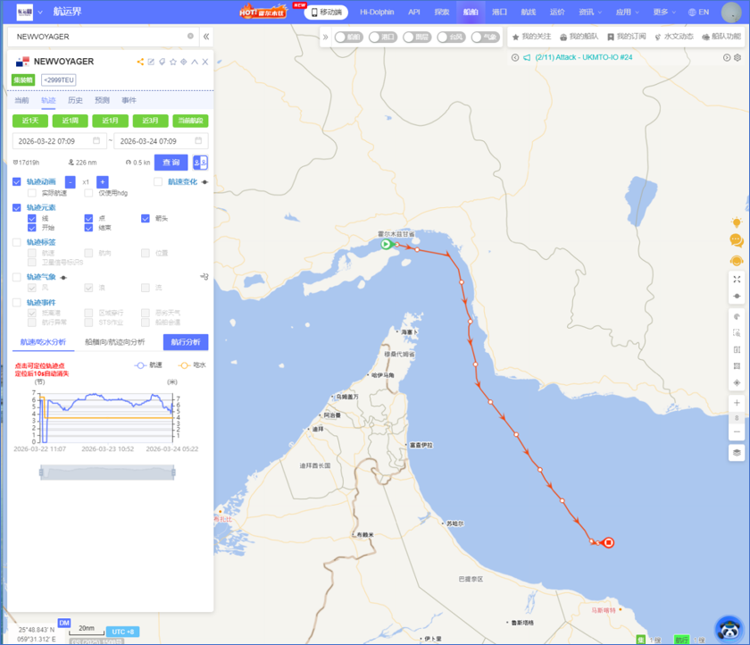Click the fullscreen icon on right map toolbar
750x645 pixels.
(x=737, y=280)
